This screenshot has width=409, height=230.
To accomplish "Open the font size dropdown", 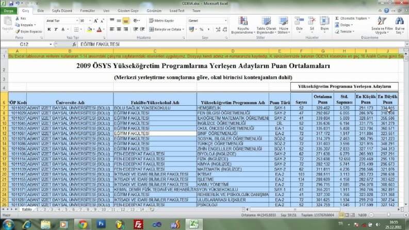I will coord(90,21).
